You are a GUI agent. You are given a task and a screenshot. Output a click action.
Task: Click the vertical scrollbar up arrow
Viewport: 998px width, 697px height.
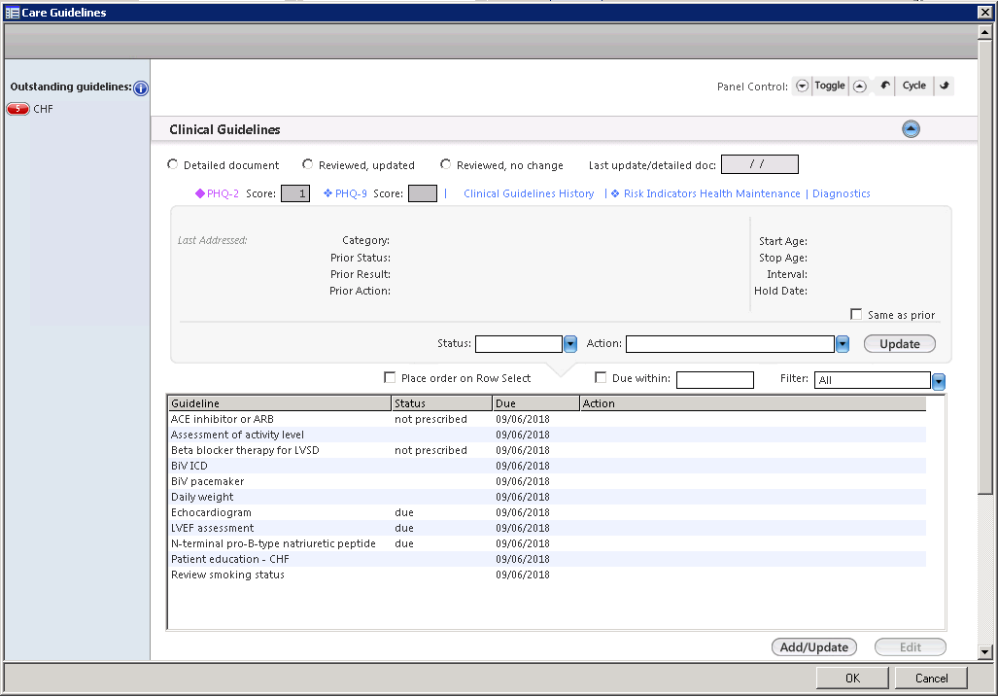985,31
